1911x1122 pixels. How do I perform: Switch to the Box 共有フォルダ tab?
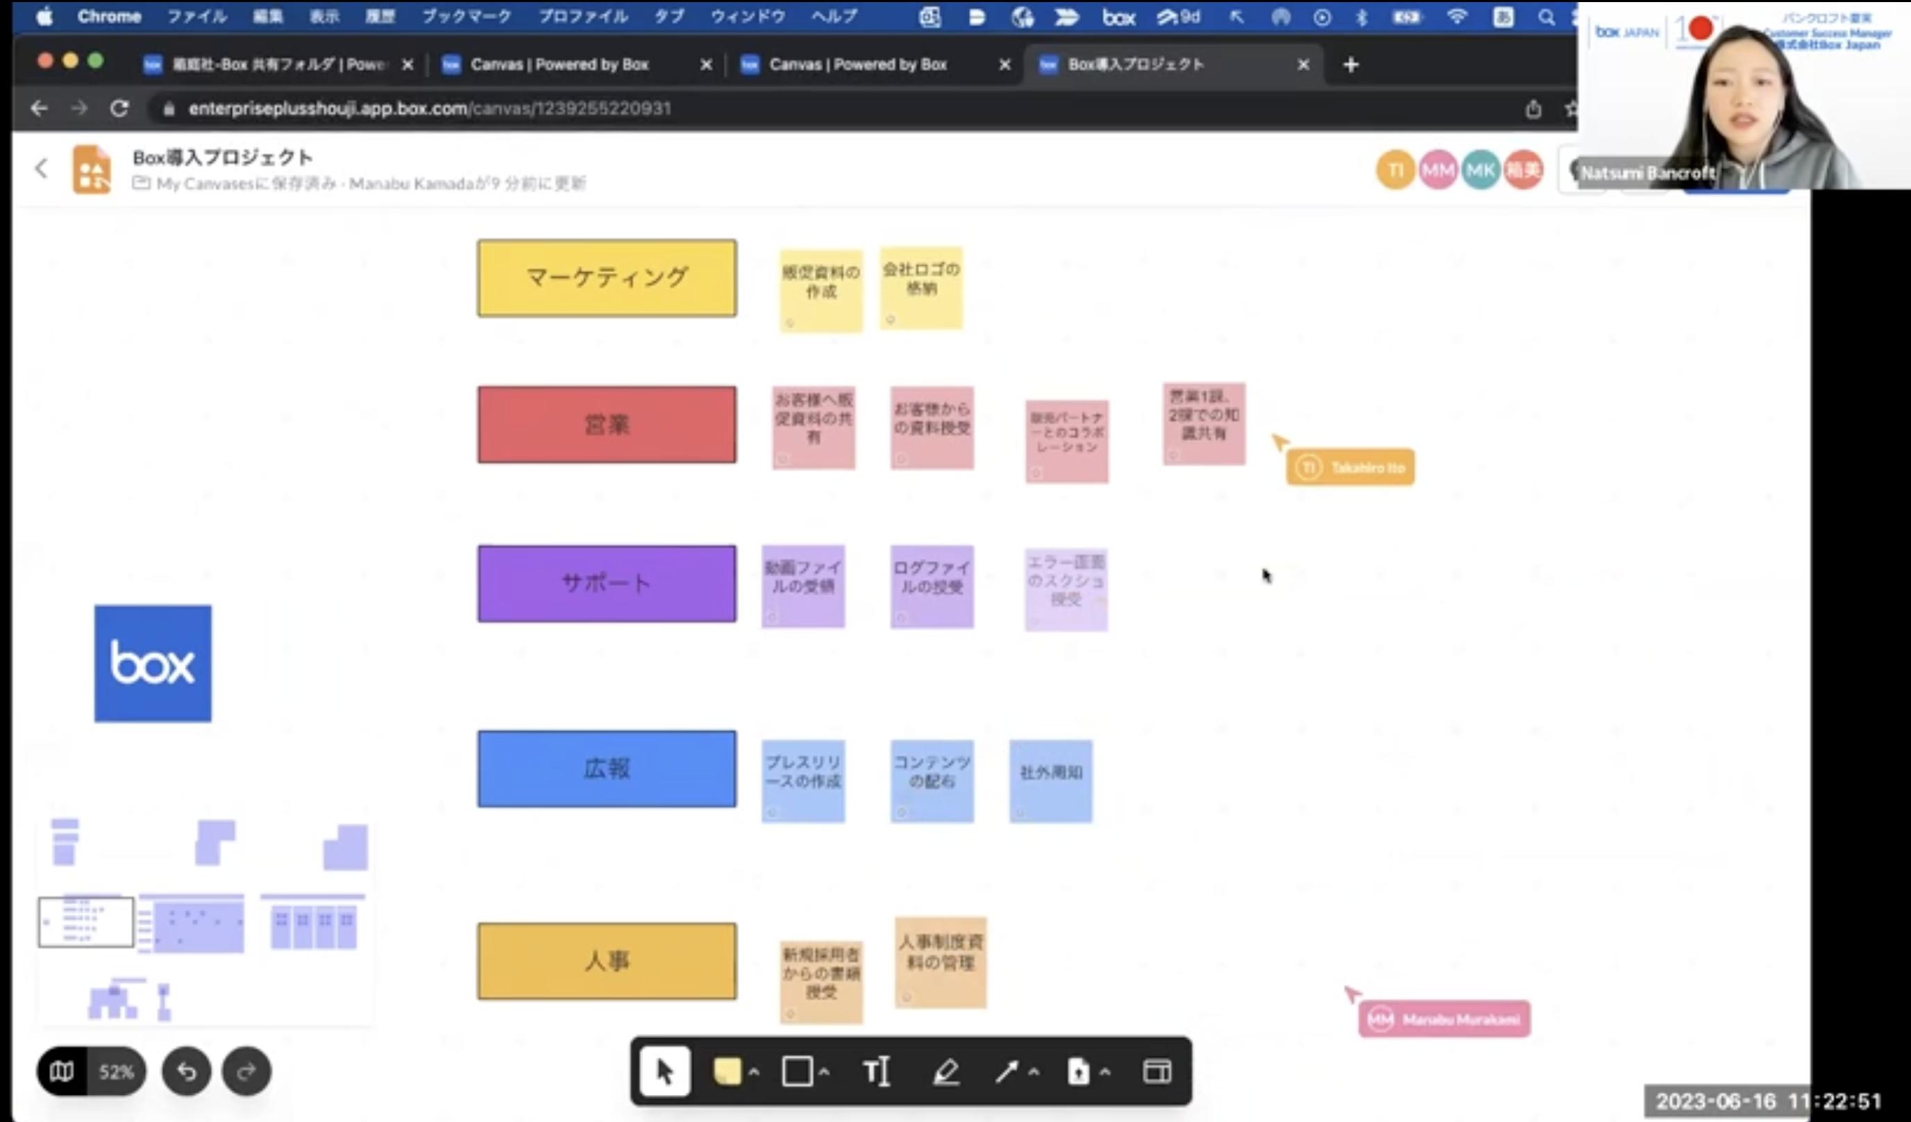pos(278,65)
